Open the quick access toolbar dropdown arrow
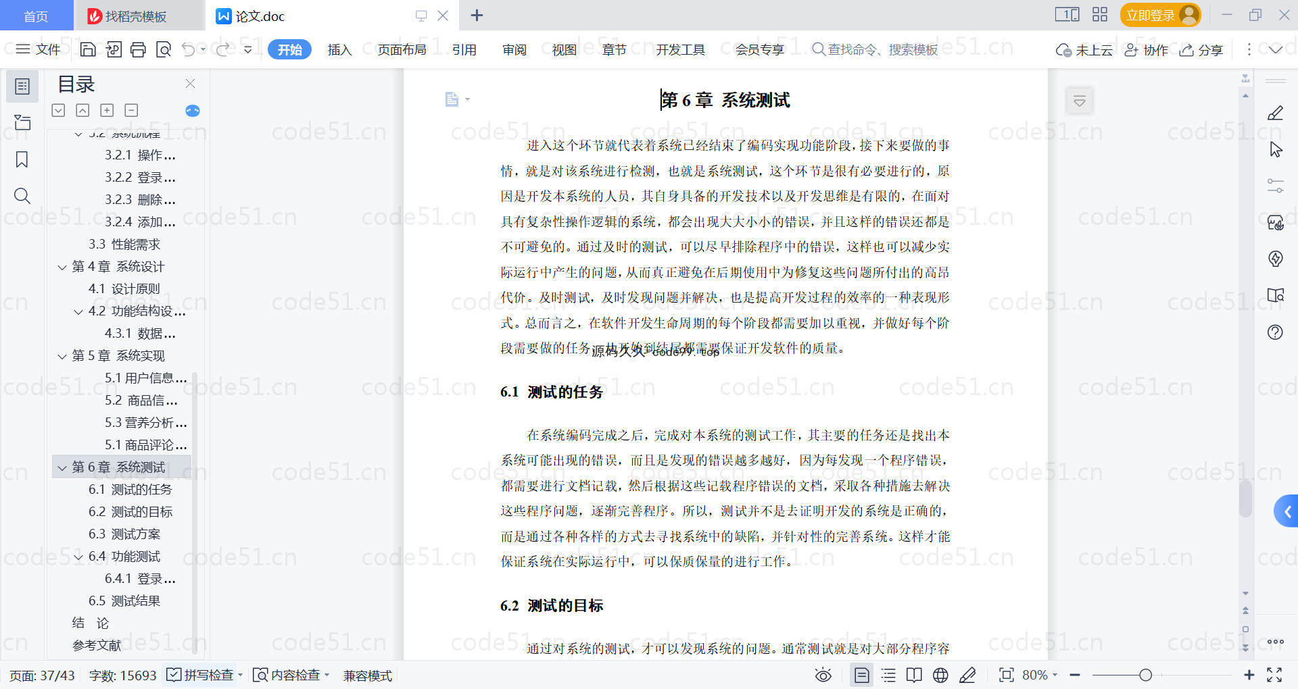The width and height of the screenshot is (1298, 689). [248, 49]
